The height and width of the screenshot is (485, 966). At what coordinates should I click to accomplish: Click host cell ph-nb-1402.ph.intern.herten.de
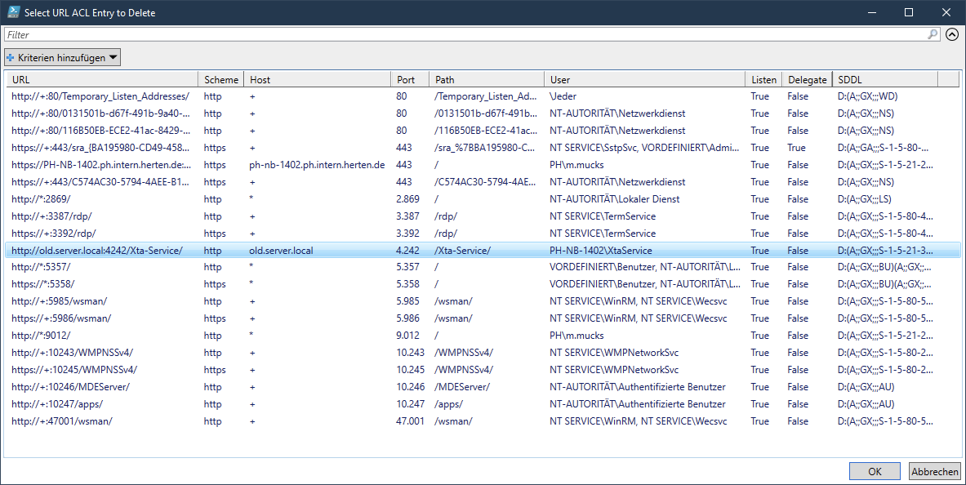click(318, 165)
